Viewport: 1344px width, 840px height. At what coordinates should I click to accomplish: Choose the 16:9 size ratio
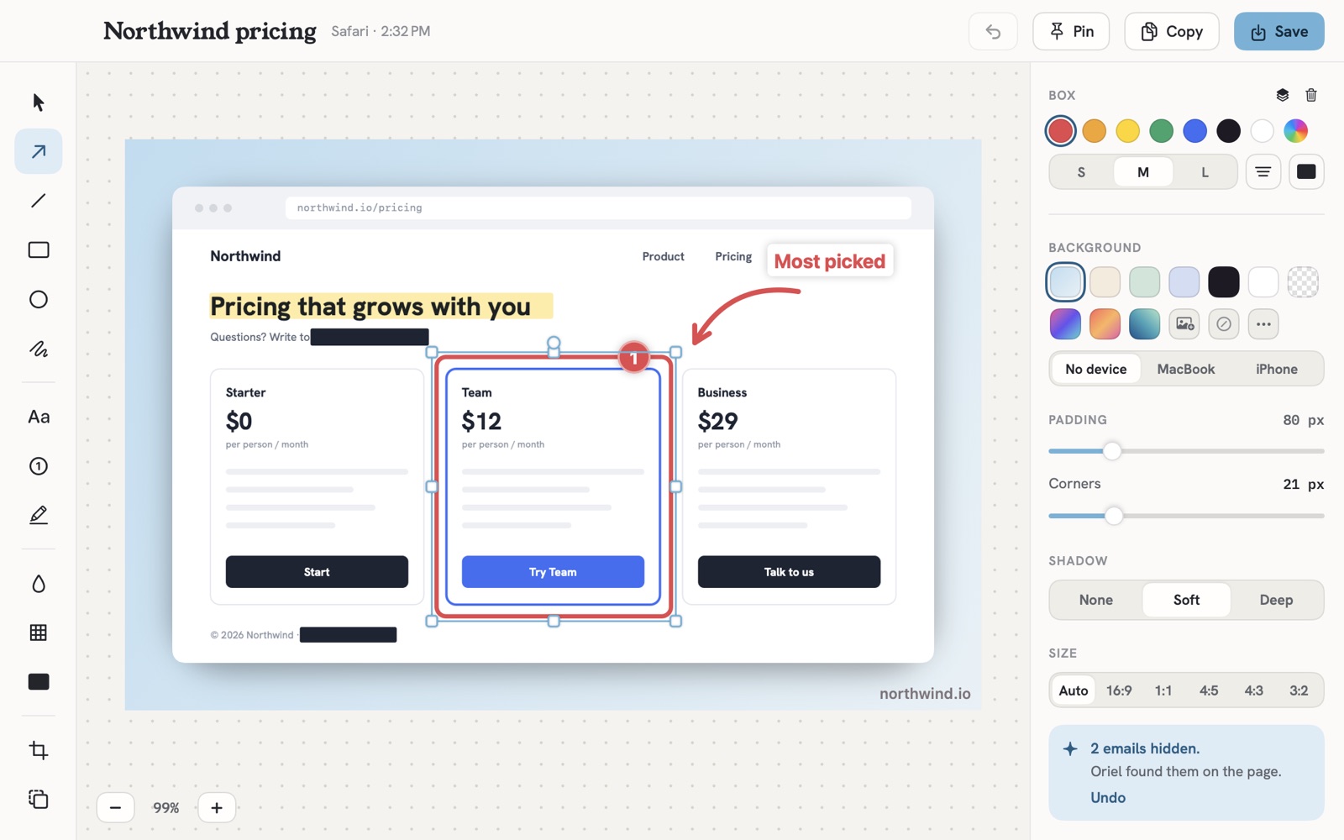[x=1119, y=690]
